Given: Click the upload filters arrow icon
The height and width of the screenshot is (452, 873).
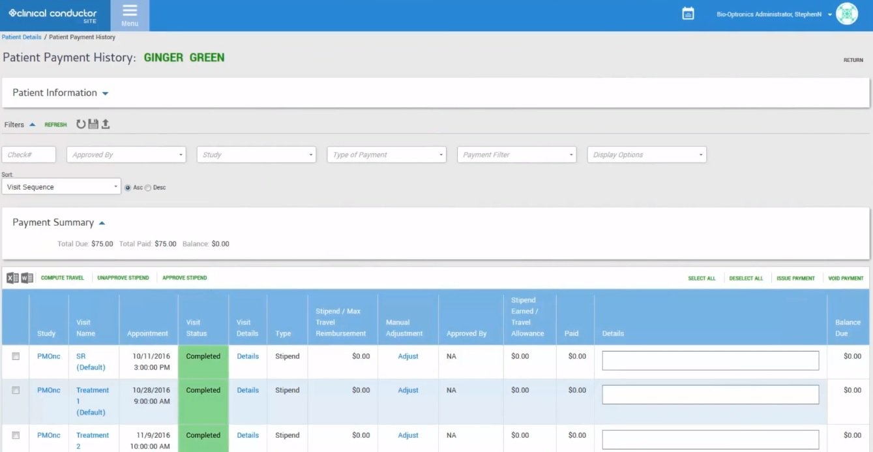Looking at the screenshot, I should point(105,124).
